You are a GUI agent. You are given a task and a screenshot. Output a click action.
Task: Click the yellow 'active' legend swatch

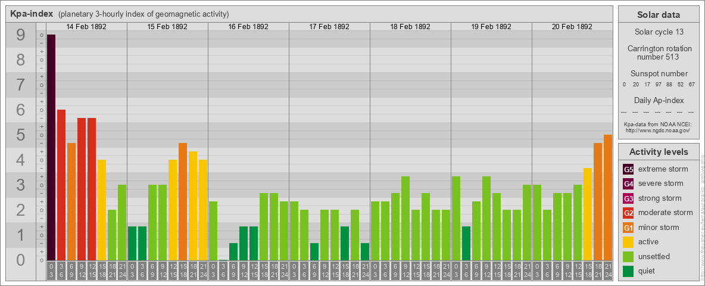(x=628, y=242)
